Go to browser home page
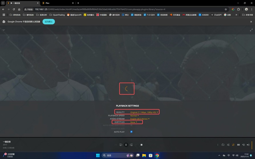The height and width of the screenshot is (159, 255). [x=19, y=9]
